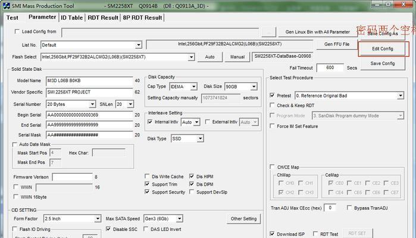This screenshot has height=238, width=416.
Task: Switch to the ID Table tab
Action: (71, 18)
